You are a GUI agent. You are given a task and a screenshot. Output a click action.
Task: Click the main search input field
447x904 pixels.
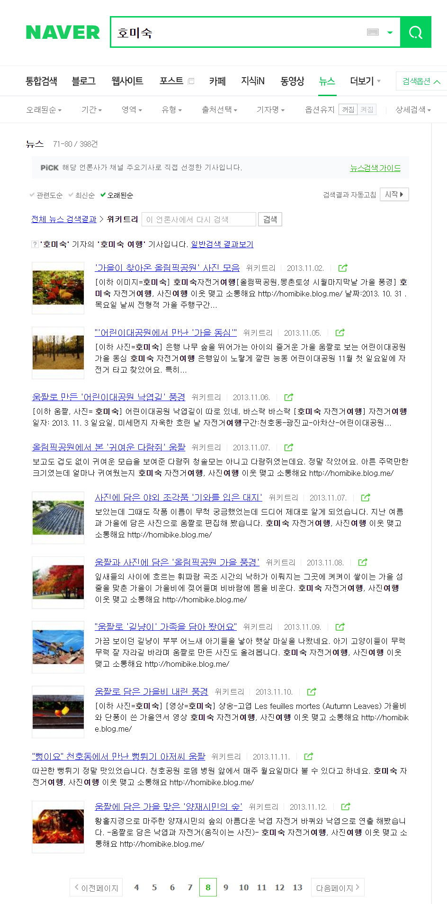click(239, 32)
